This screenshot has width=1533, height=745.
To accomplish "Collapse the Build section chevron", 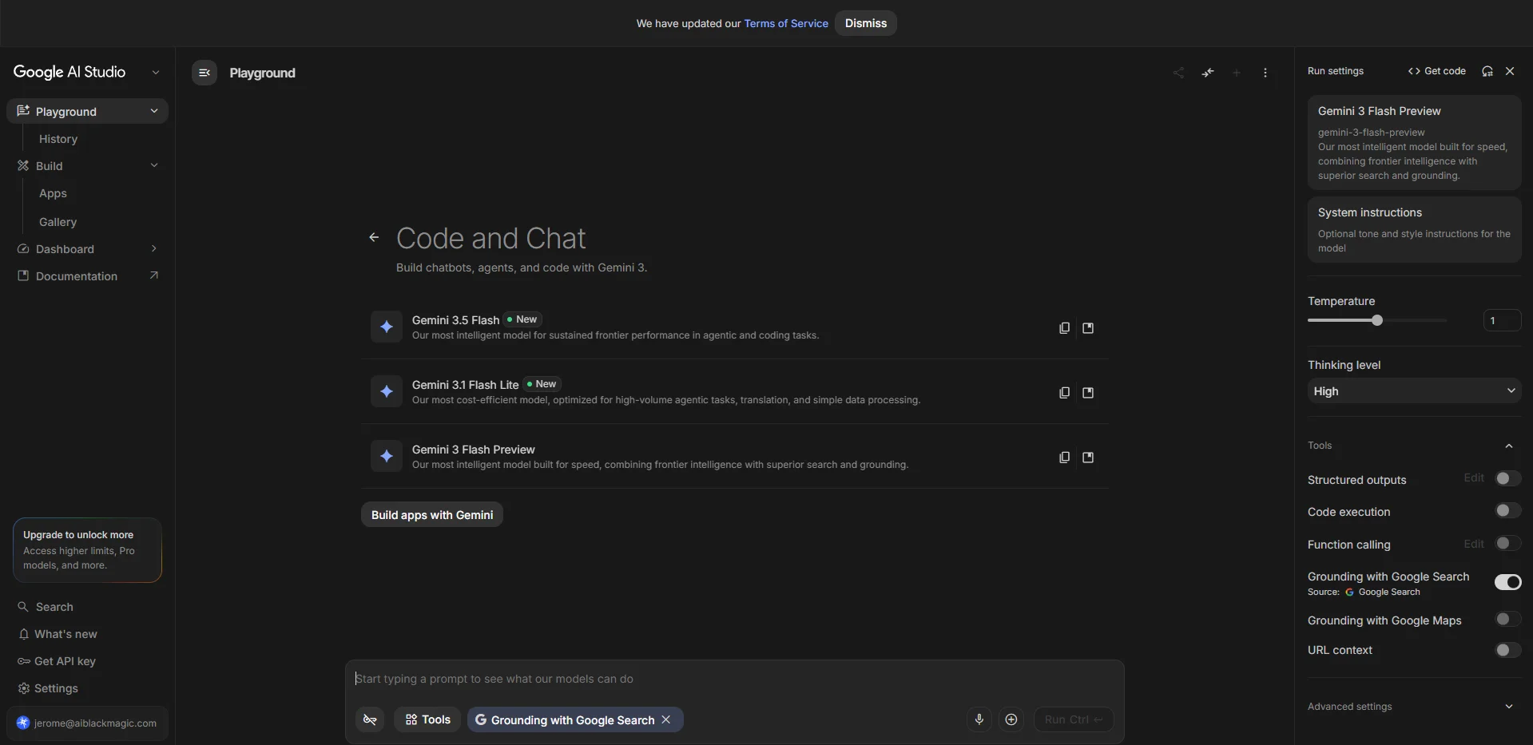I will point(154,165).
